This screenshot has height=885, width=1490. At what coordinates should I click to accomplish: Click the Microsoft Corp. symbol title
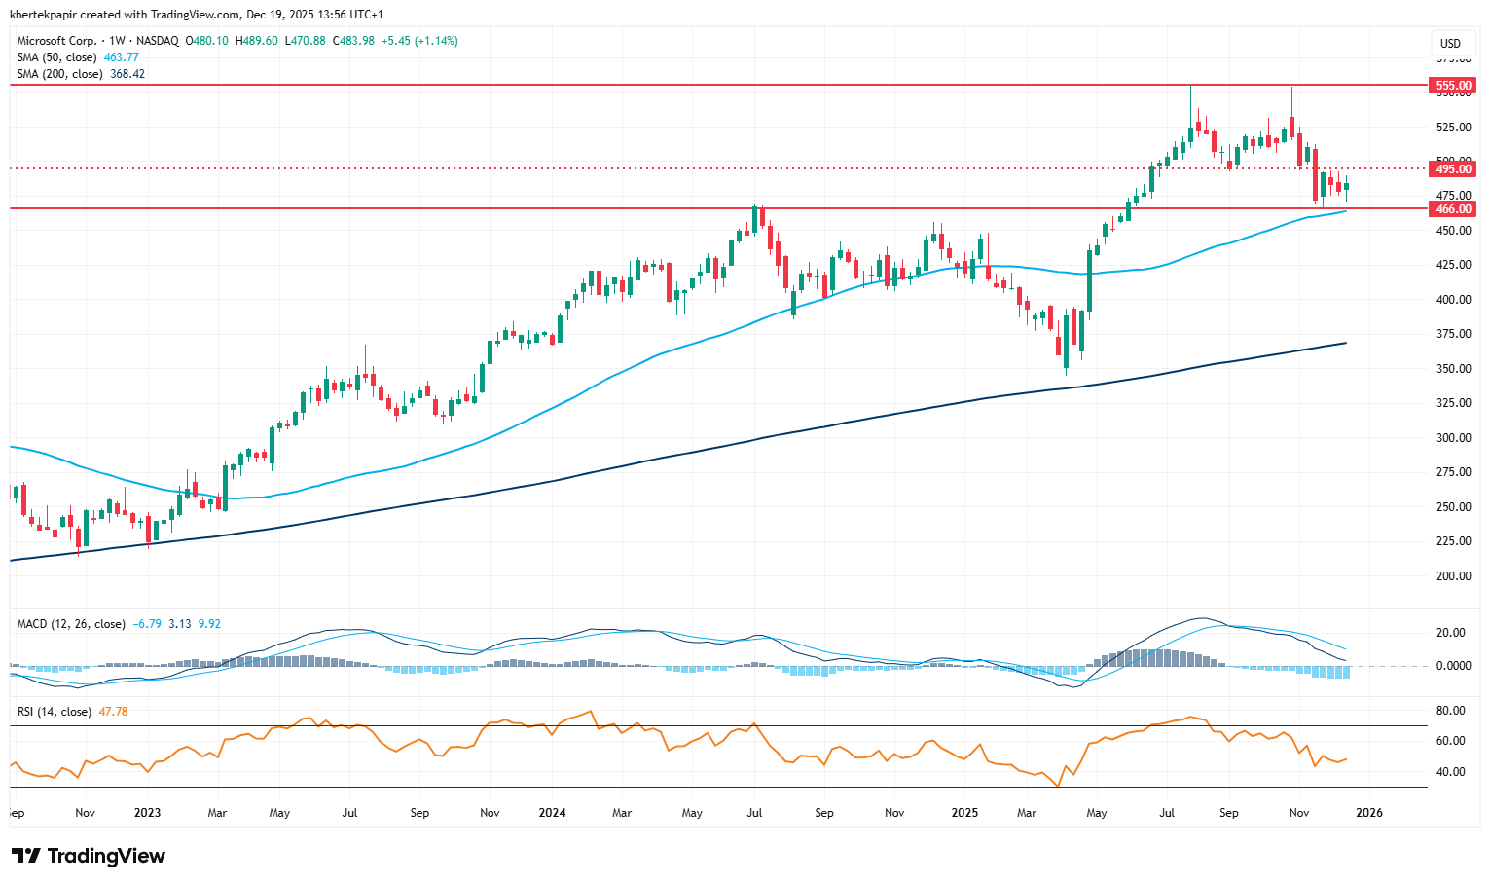tap(56, 41)
